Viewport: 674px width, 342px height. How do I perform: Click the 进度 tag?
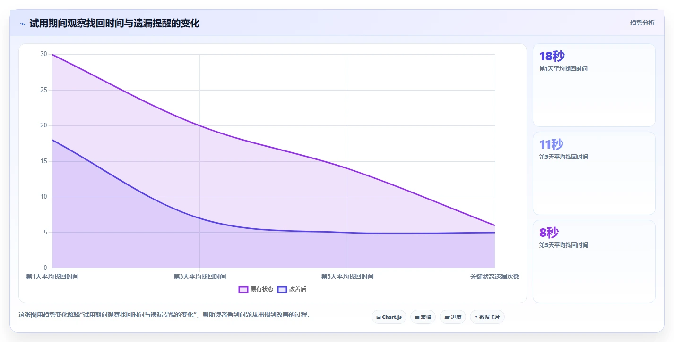[x=453, y=317]
